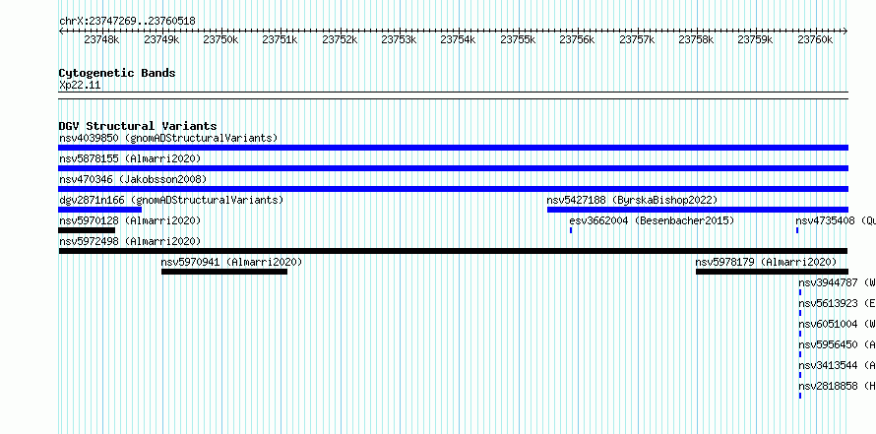
Task: Open nsv5972498 Almarri2020 label
Action: coord(130,241)
